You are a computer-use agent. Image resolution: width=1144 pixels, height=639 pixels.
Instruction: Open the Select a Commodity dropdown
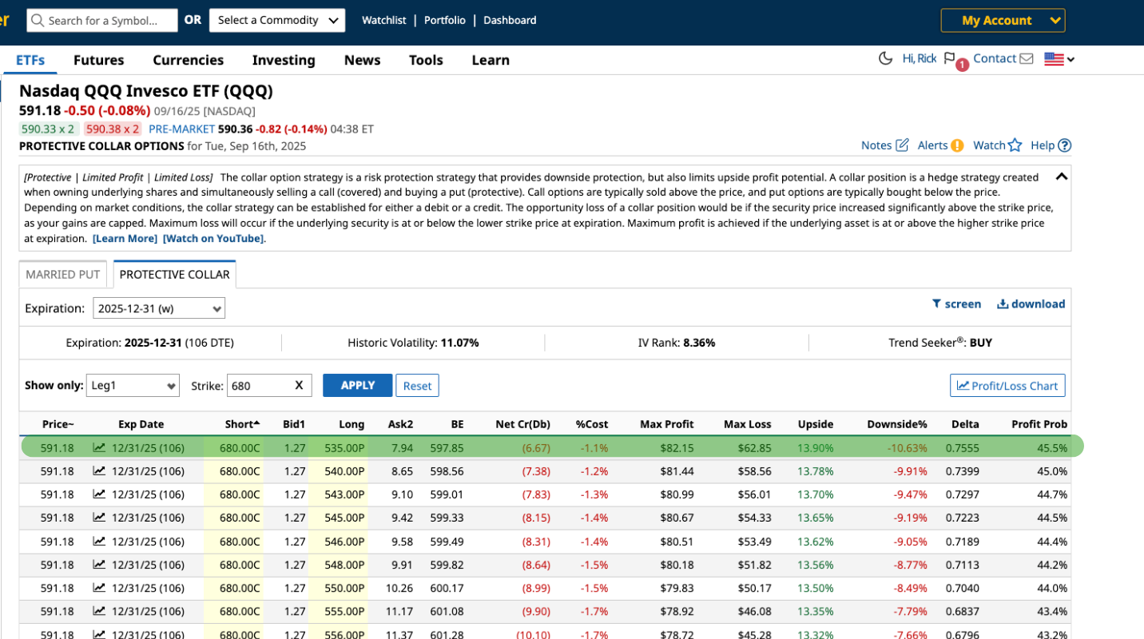[x=276, y=21]
